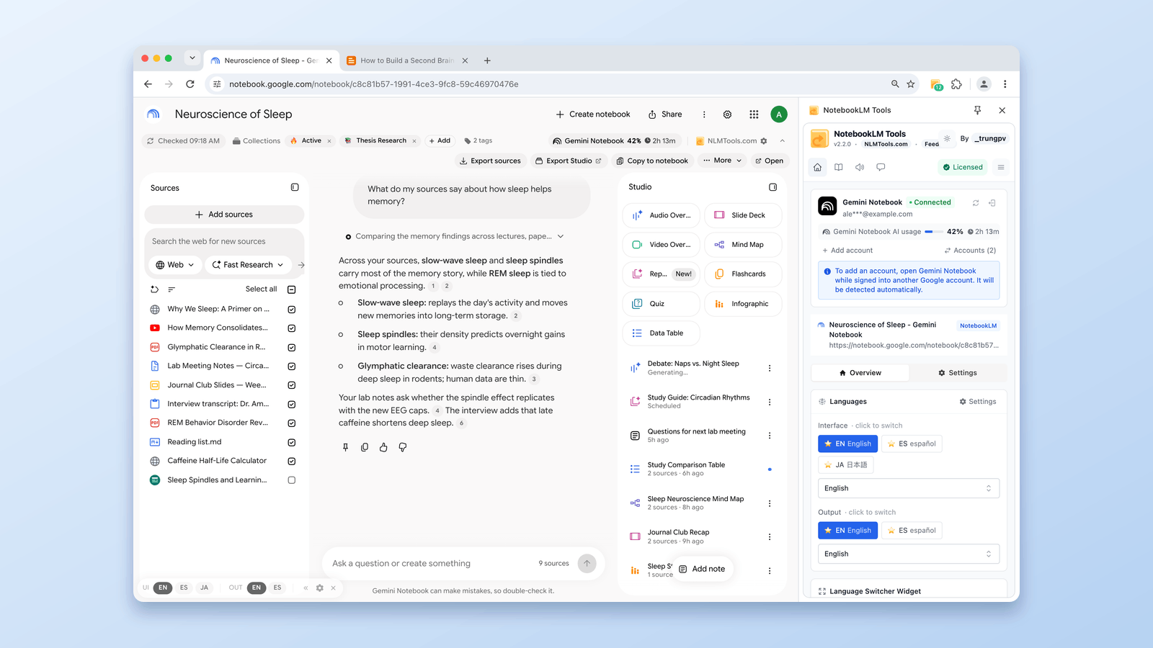
Task: Collapse the Sources panel
Action: point(295,187)
